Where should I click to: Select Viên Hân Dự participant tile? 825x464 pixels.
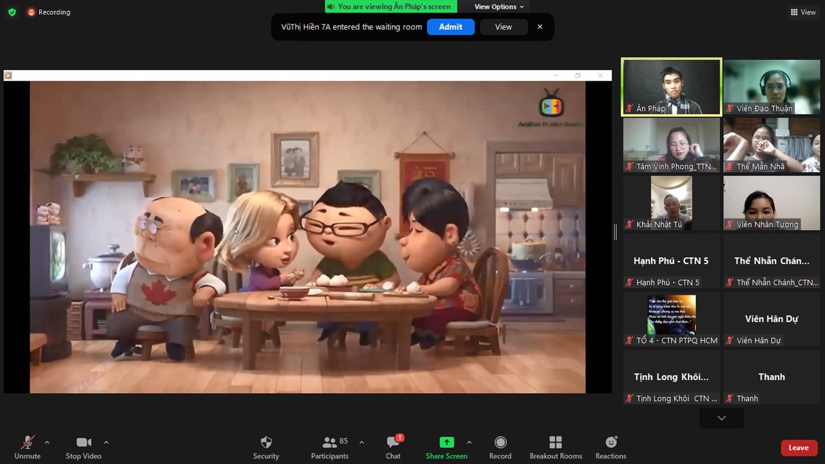[x=772, y=319]
